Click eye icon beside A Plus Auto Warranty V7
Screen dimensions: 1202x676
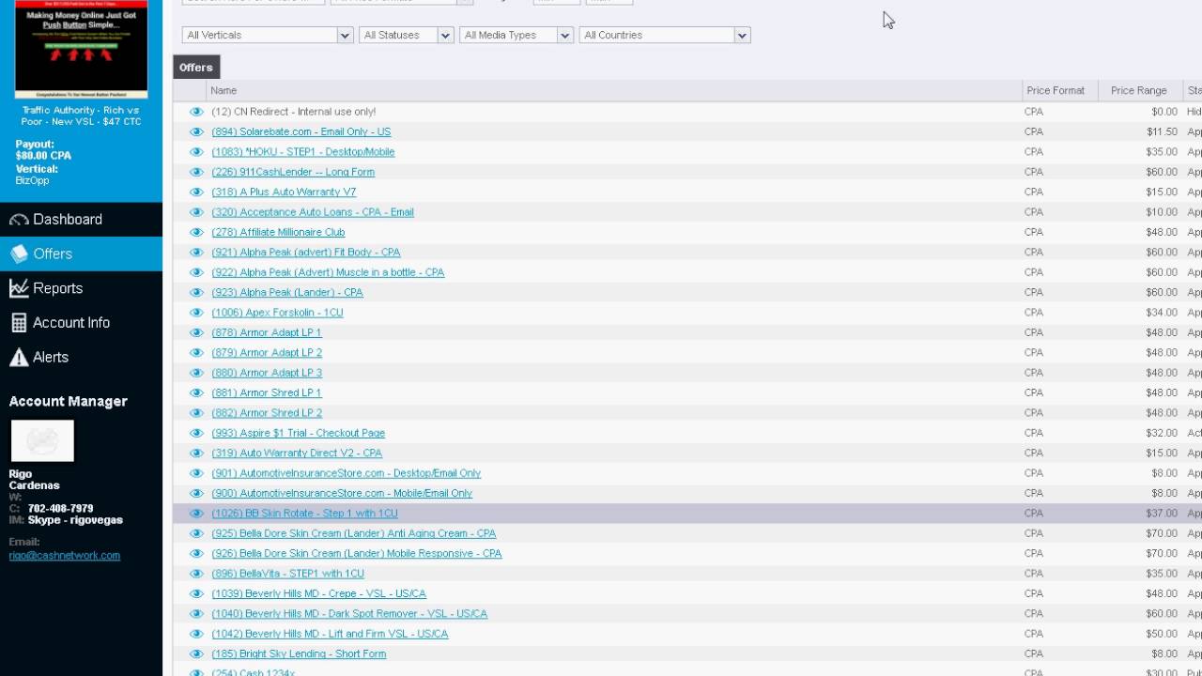point(196,192)
